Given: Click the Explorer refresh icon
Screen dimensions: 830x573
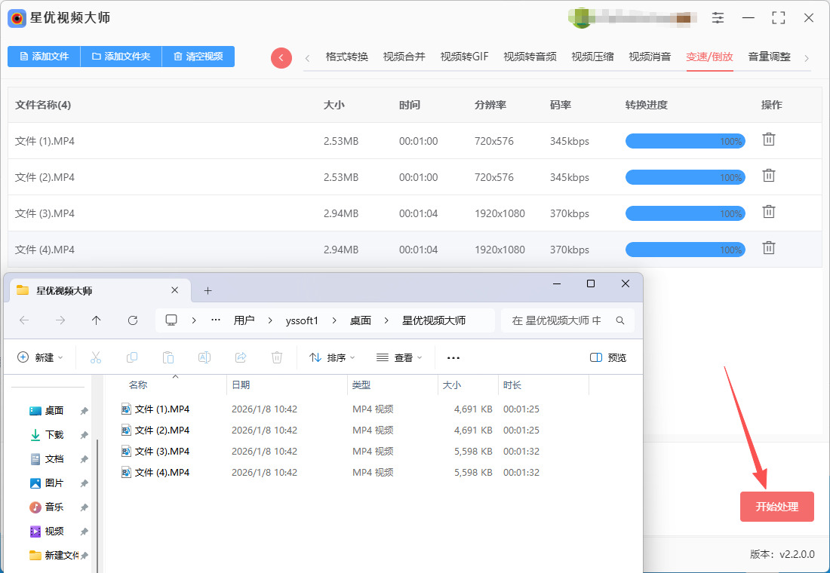Looking at the screenshot, I should [133, 320].
